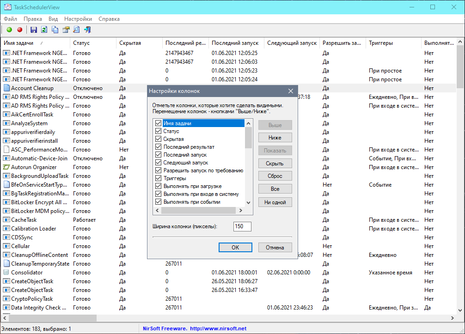Click the Copy selected items icon
This screenshot has height=334, width=465.
pos(55,30)
